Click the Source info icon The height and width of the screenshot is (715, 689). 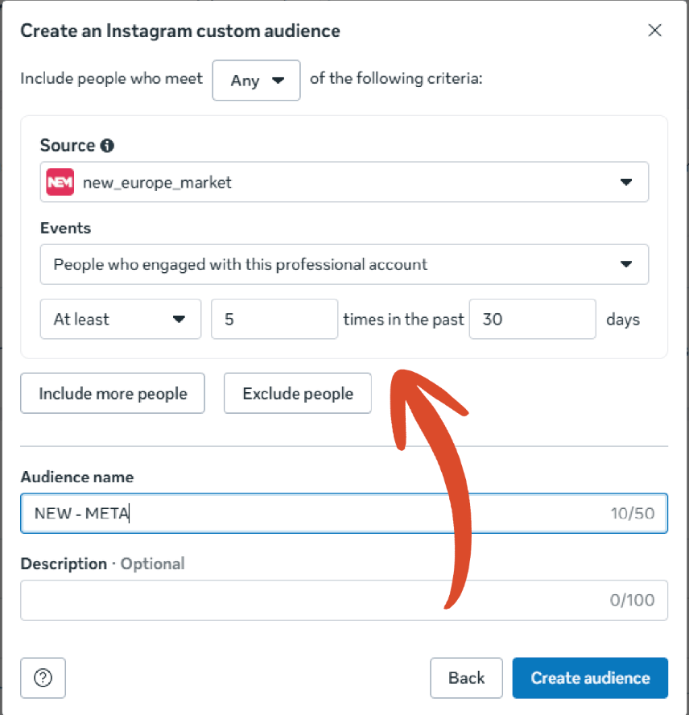coord(107,146)
